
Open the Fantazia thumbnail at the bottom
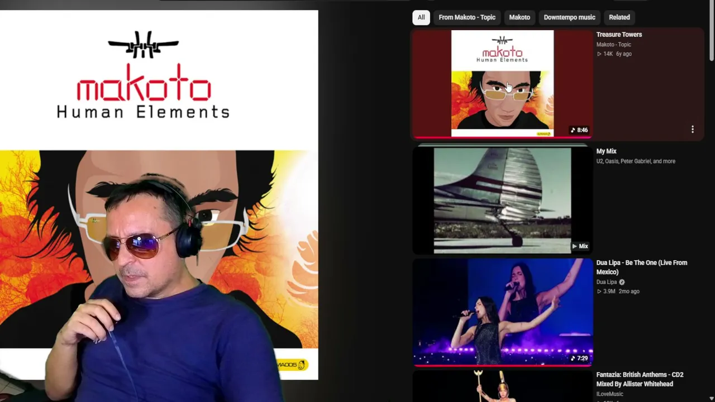[502, 386]
